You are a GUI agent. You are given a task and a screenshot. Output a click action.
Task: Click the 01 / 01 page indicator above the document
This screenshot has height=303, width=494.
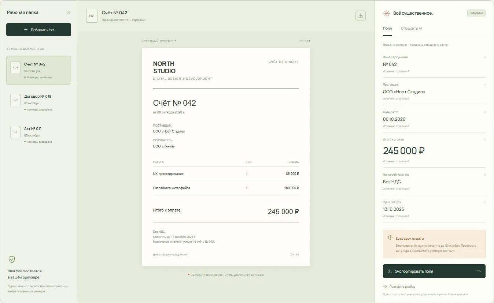point(305,41)
